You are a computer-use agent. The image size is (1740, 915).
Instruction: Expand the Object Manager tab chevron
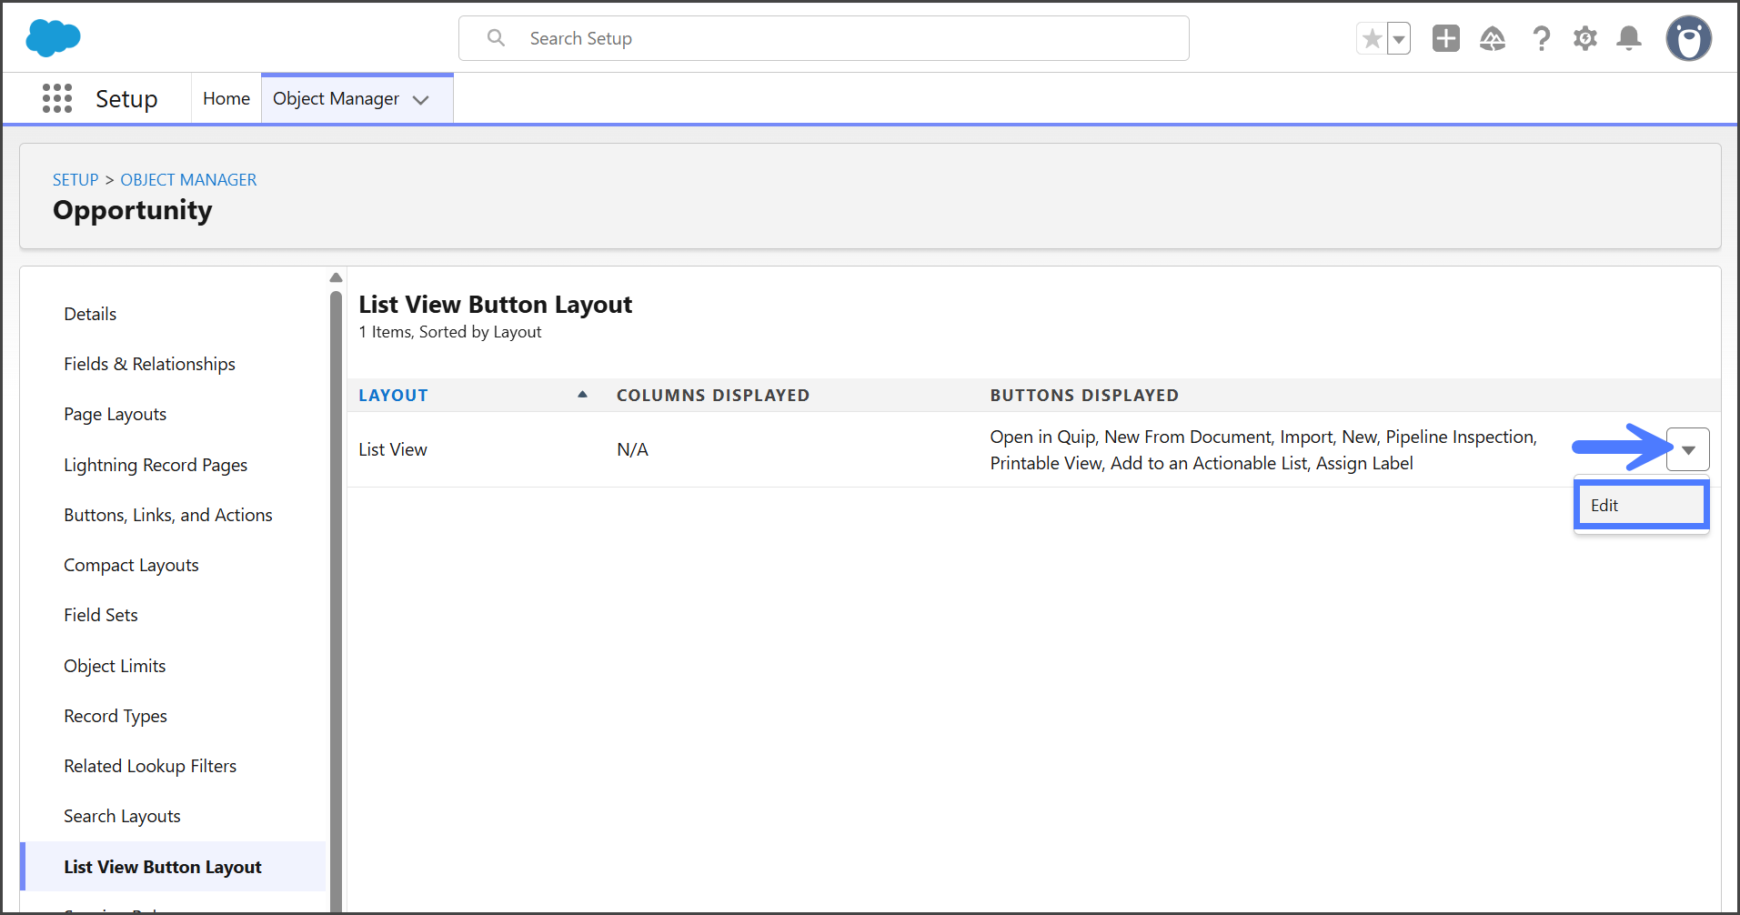click(x=421, y=100)
